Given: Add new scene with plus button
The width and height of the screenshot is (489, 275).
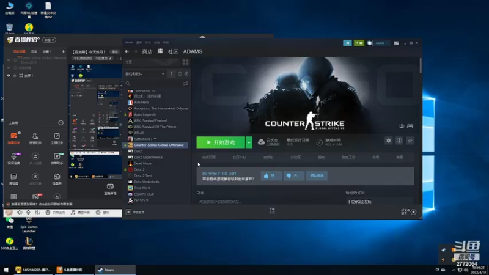Looking at the screenshot, I should pyautogui.click(x=64, y=51).
